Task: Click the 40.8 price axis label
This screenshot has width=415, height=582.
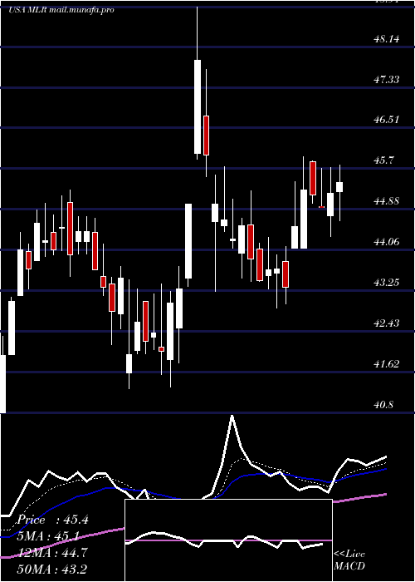Action: [384, 404]
